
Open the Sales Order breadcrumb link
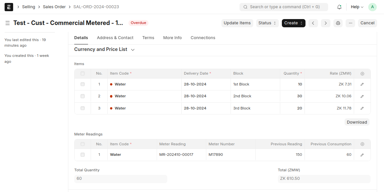click(55, 7)
